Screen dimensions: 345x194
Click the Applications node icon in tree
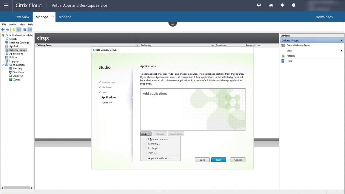(7, 54)
